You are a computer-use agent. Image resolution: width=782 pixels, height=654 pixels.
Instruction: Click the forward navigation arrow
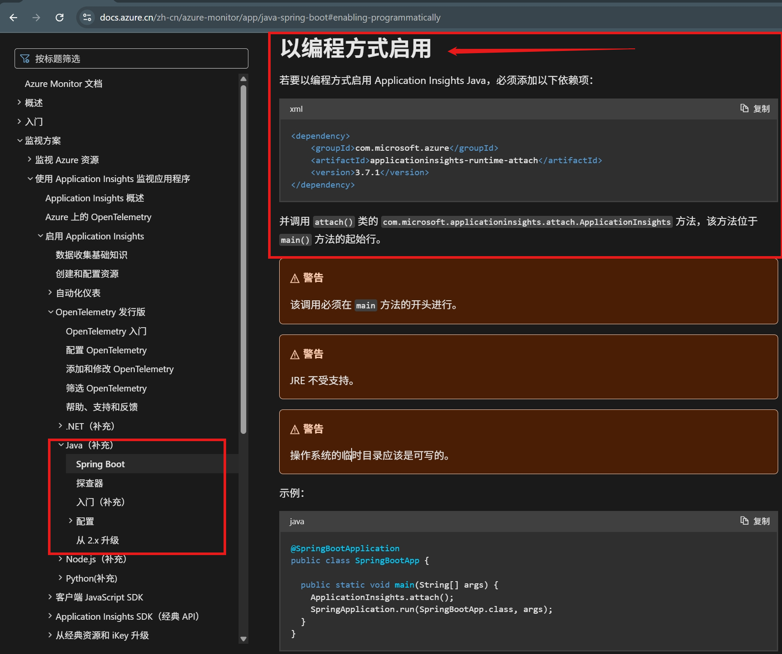(37, 18)
